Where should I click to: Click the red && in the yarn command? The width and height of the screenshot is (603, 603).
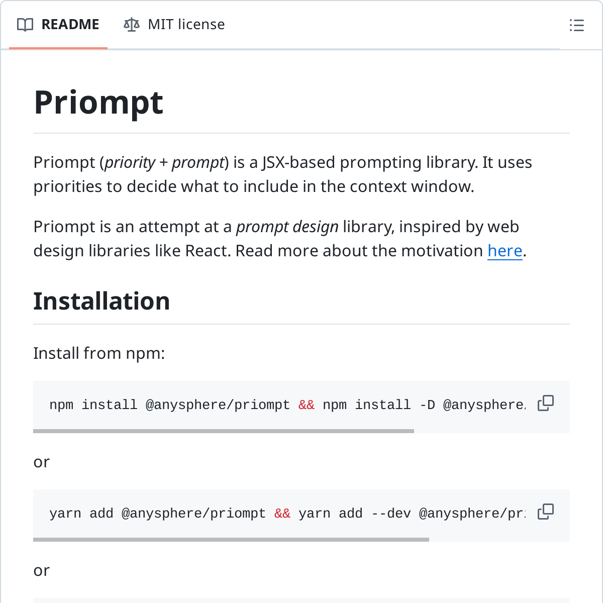coord(282,514)
